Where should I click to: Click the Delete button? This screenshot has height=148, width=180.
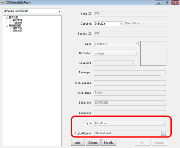(x=93, y=142)
